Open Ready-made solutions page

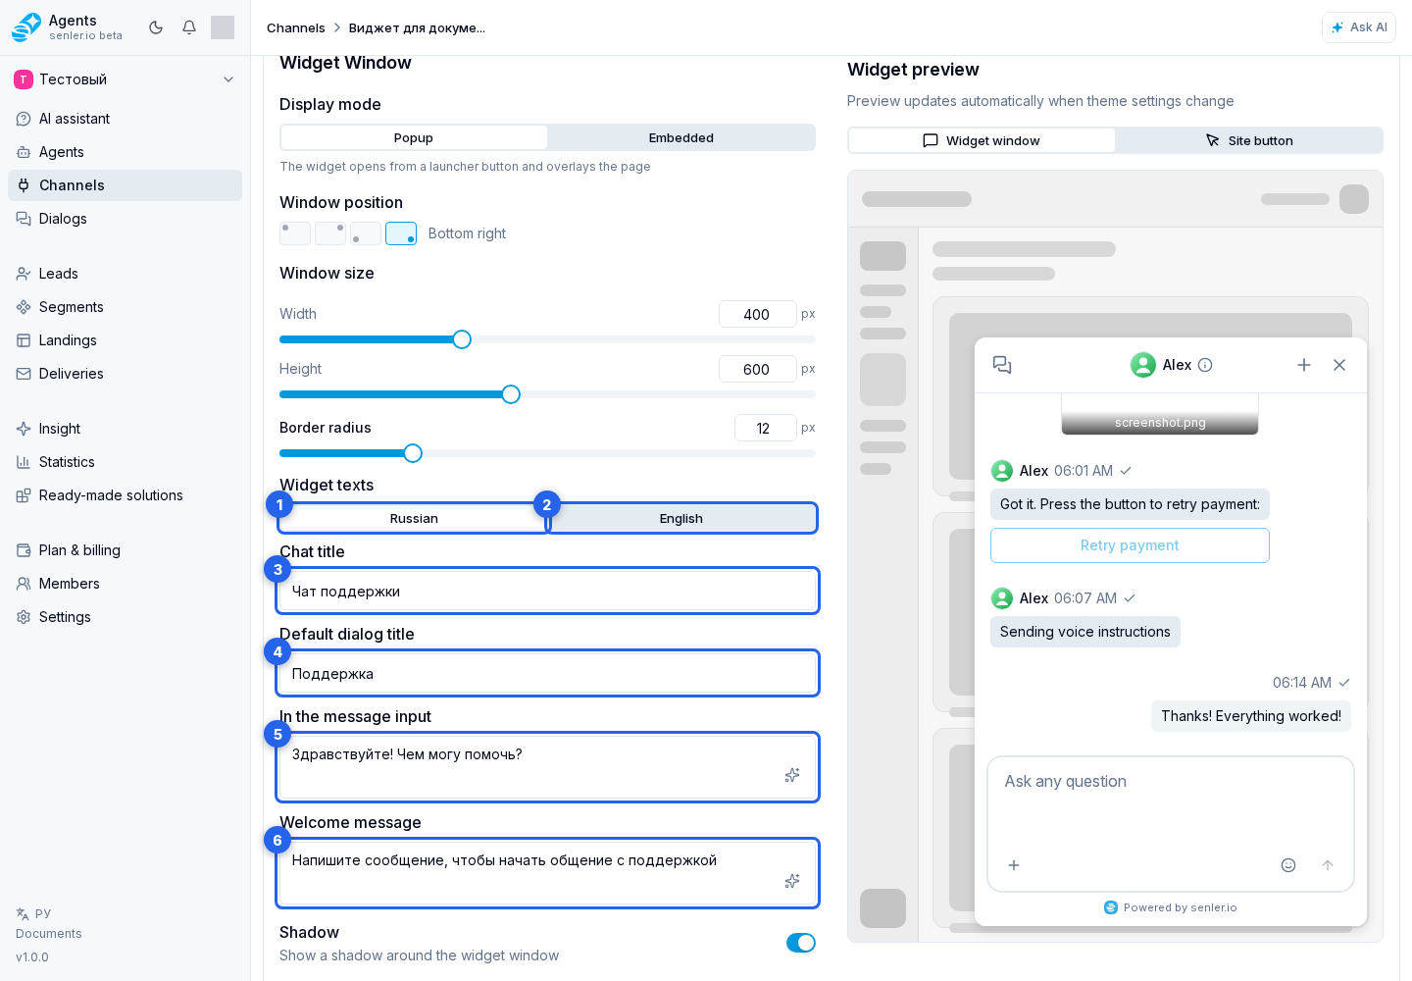coord(125,495)
